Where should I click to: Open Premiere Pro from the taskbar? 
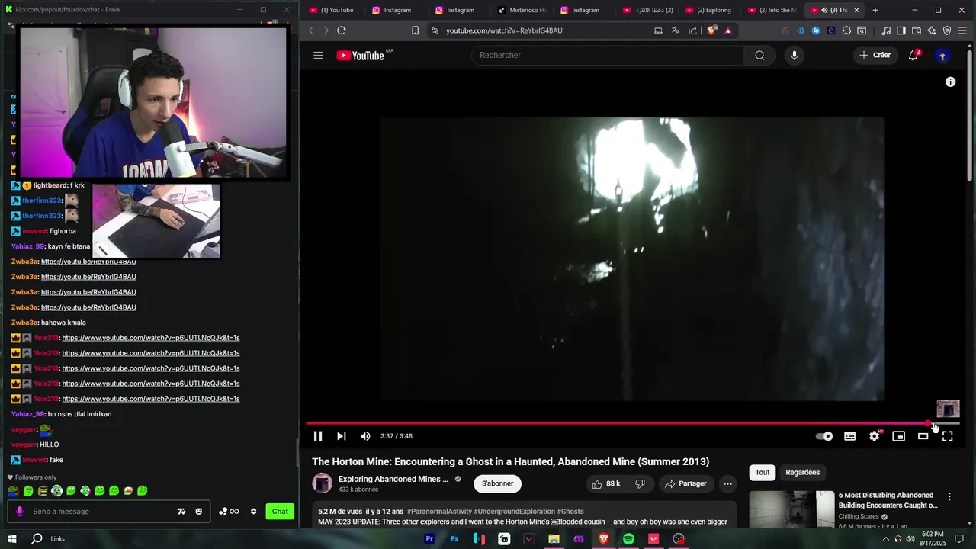429,538
